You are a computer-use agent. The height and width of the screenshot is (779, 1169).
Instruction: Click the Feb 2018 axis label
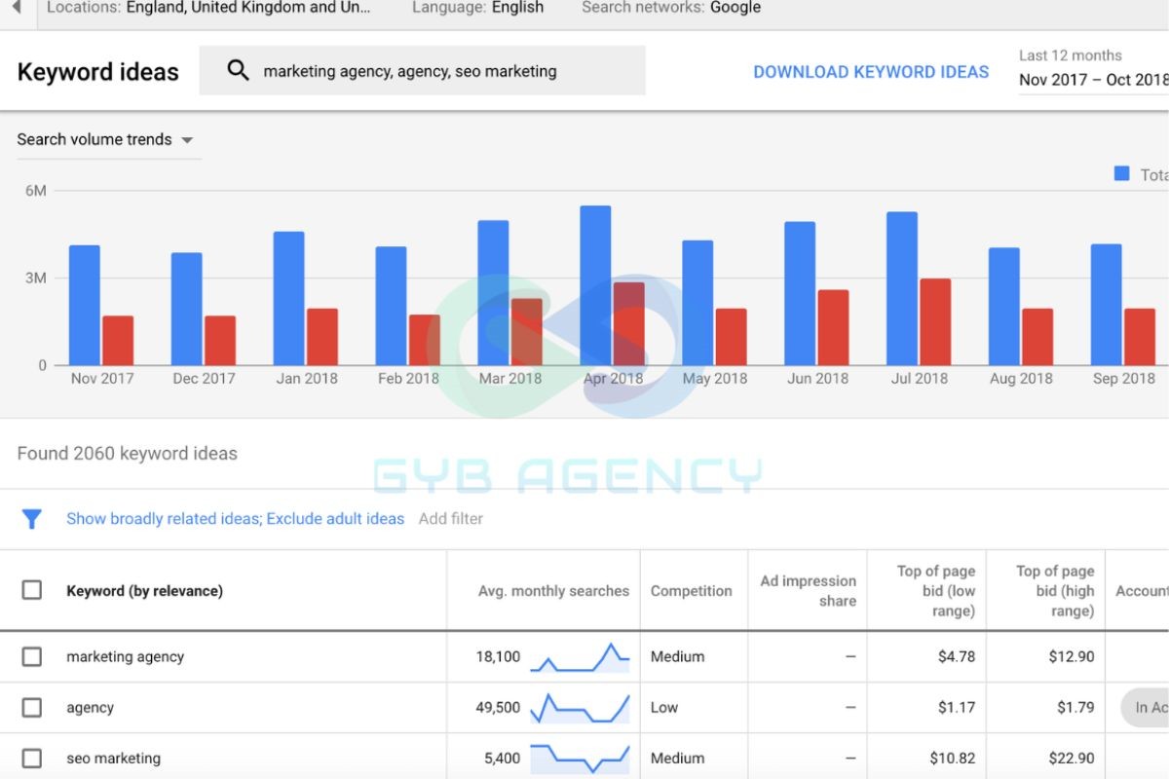408,379
